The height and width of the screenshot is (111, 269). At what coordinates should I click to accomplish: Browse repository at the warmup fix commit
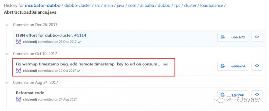click(x=257, y=66)
